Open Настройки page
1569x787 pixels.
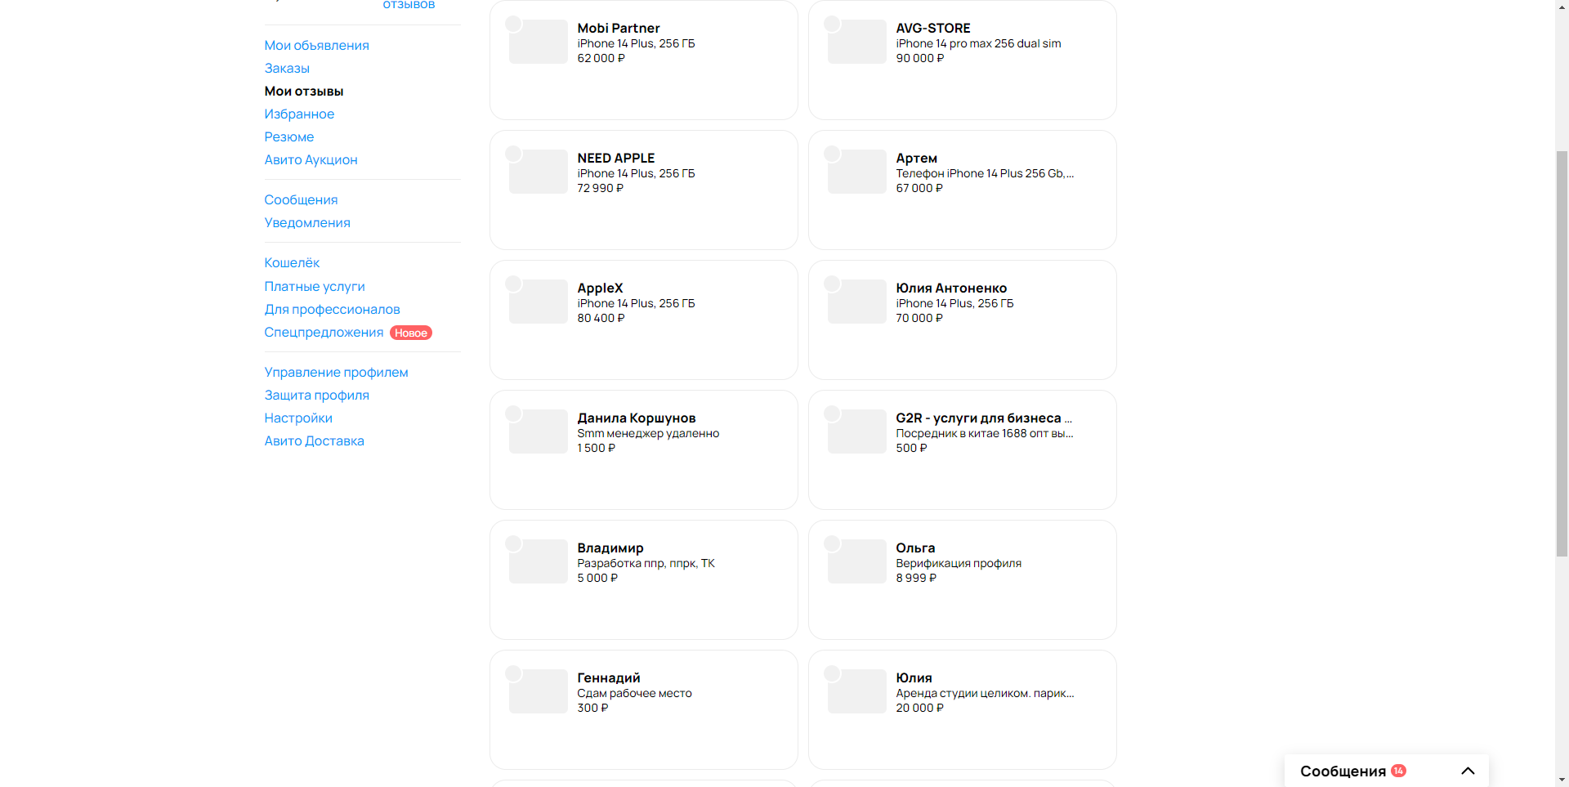298,418
